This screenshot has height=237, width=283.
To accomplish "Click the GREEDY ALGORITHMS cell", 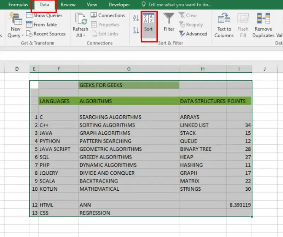I will (x=129, y=157).
